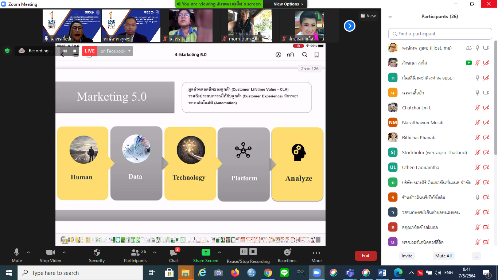The image size is (498, 280).
Task: Open the Participants tab in toolbar
Action: [x=135, y=253]
